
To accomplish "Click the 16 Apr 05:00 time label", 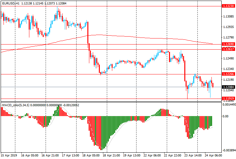I will (x=30, y=156).
